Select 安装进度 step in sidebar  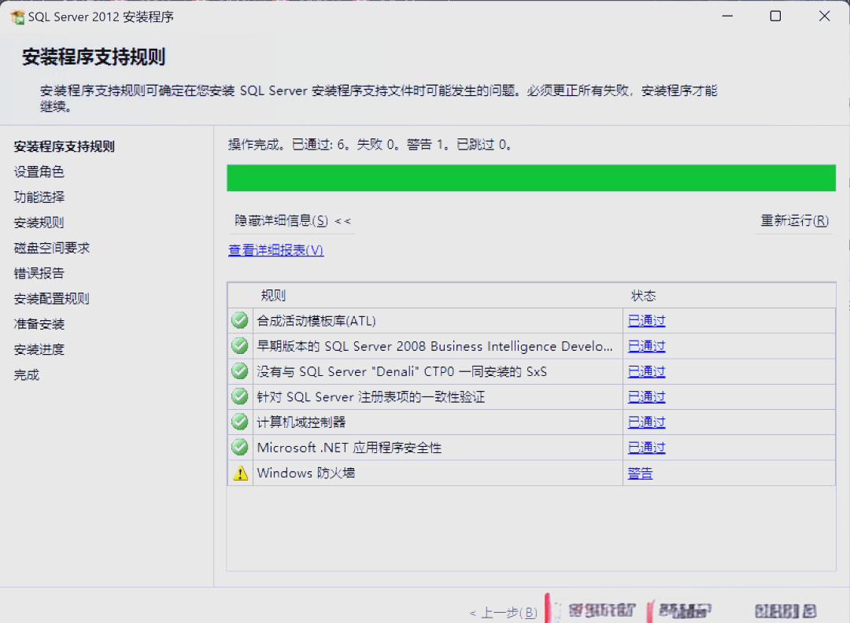39,349
